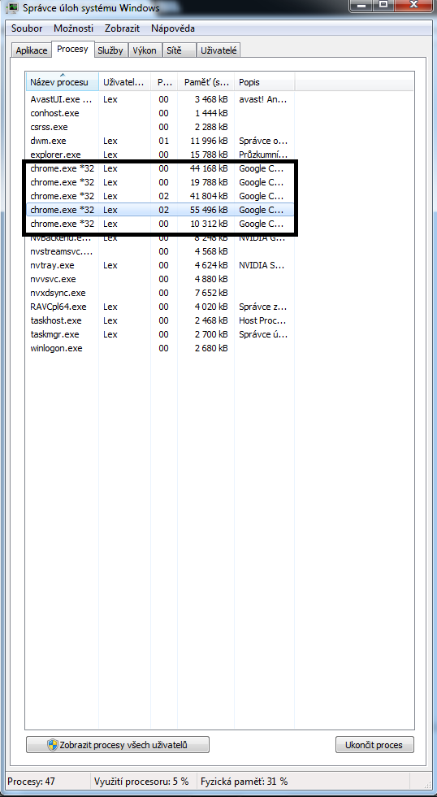Screen dimensions: 437x797
Task: Open the Možnosti menu
Action: pos(74,28)
